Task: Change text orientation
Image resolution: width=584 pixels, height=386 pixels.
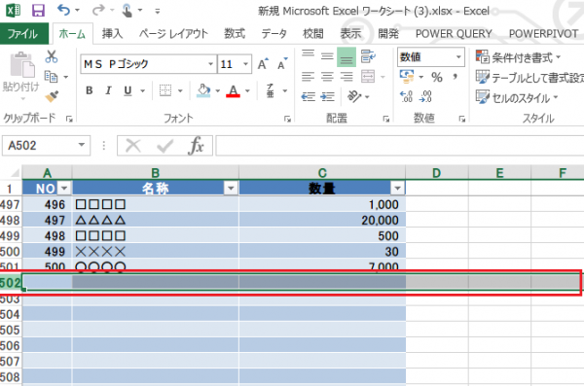Action: click(x=354, y=96)
